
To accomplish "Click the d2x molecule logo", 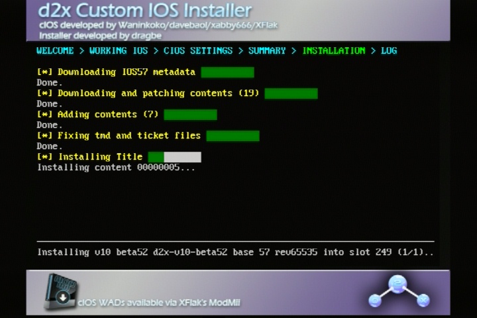I will point(399,291).
